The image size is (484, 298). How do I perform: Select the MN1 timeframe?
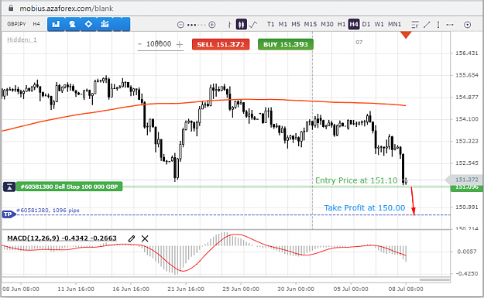tap(394, 24)
